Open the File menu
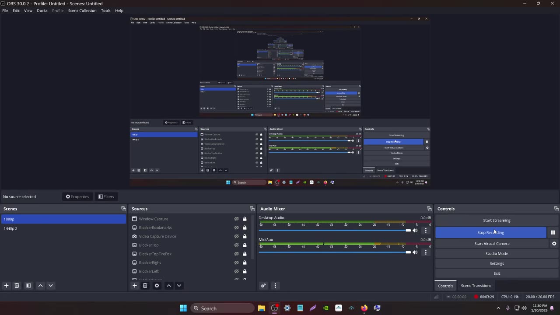The width and height of the screenshot is (560, 315). coord(5,10)
